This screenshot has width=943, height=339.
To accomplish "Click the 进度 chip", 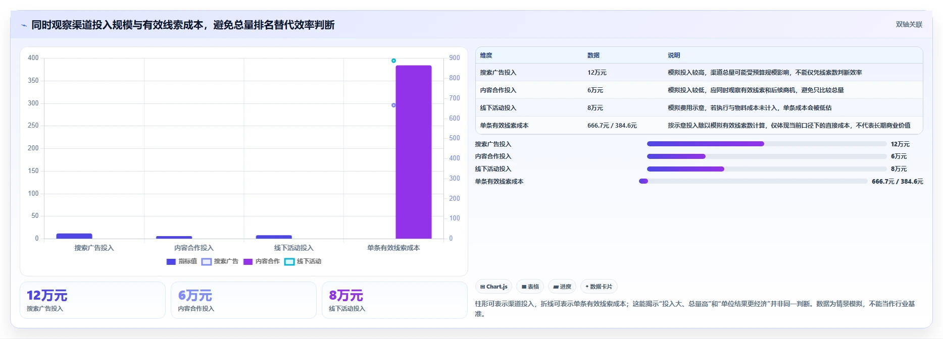I will click(x=562, y=287).
